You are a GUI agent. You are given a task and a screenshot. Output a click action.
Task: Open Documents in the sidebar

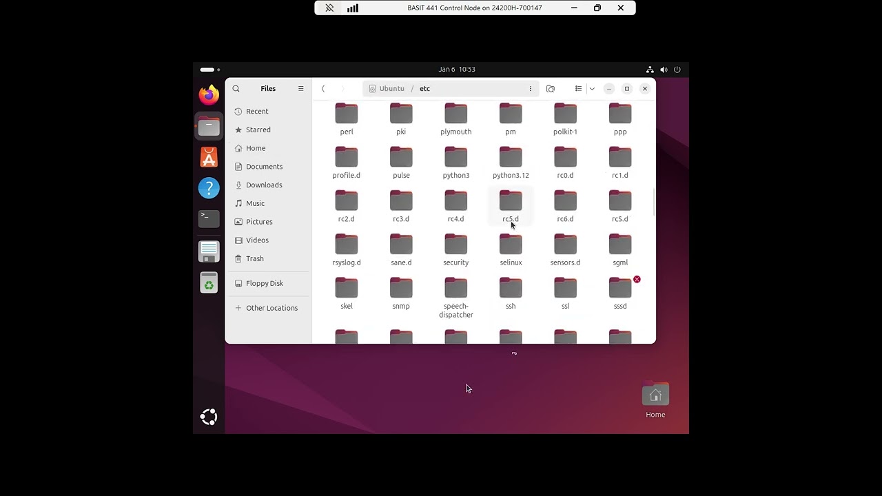coord(269,166)
